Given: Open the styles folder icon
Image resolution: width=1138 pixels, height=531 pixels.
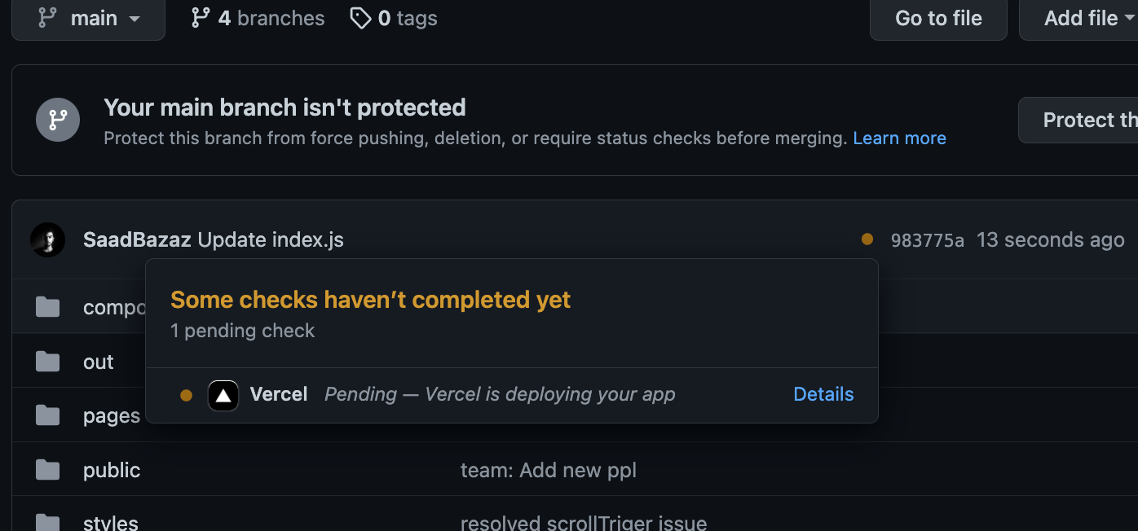Looking at the screenshot, I should (x=47, y=524).
